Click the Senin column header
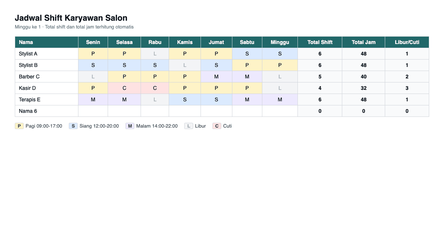 click(x=93, y=42)
